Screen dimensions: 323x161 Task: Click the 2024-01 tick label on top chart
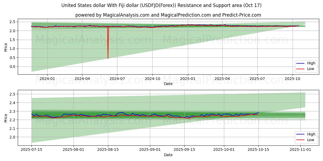pyautogui.click(x=47, y=79)
